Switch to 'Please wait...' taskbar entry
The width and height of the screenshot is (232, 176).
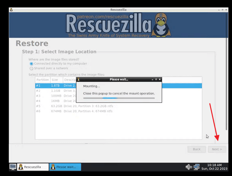(65, 167)
